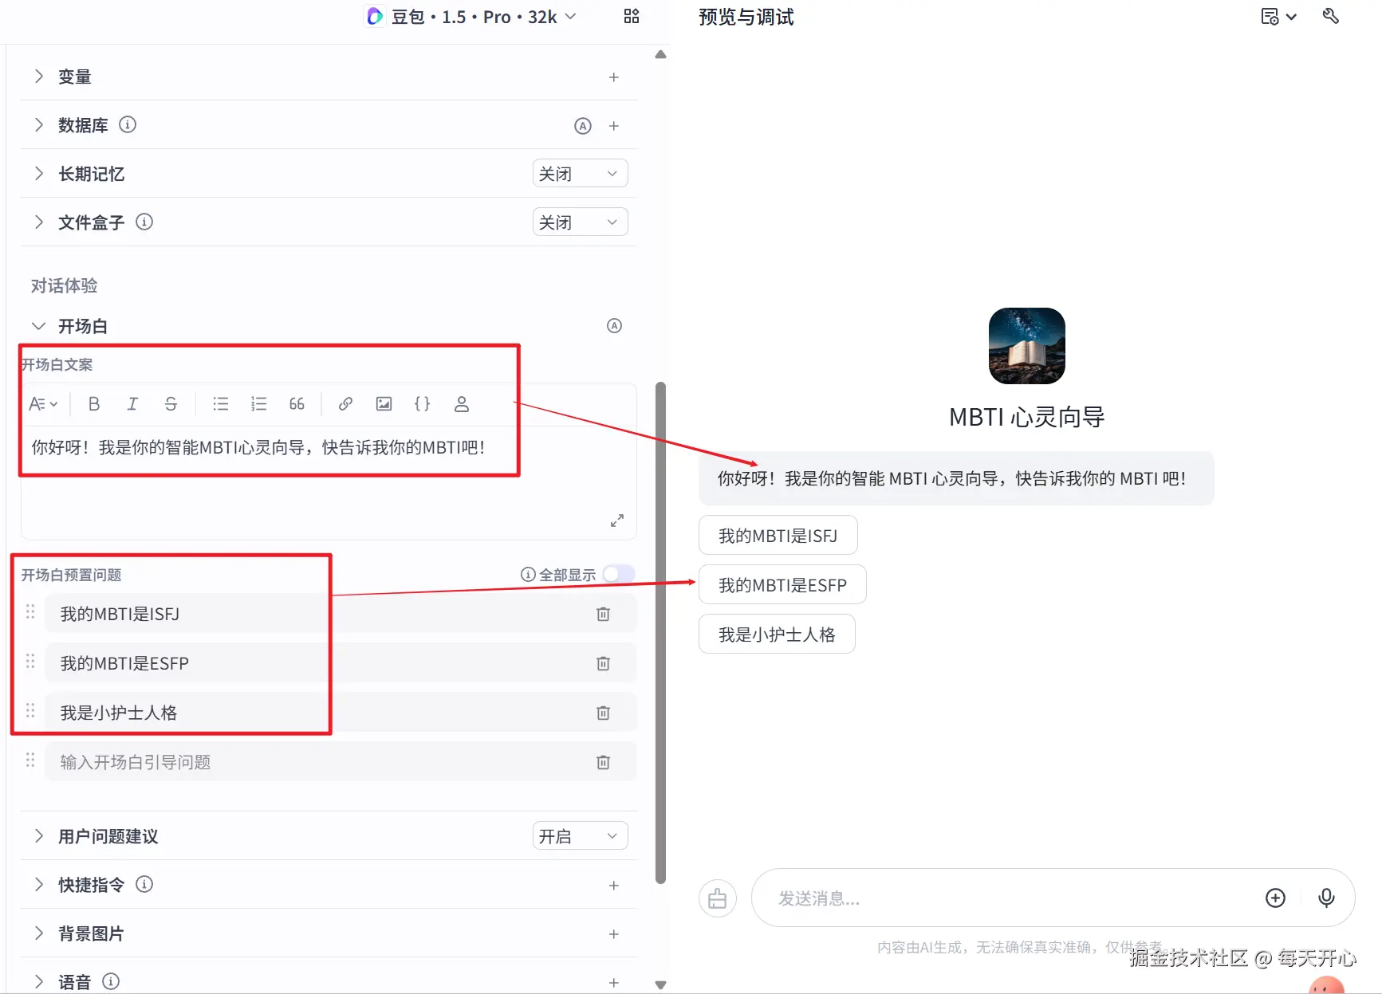The width and height of the screenshot is (1382, 994).
Task: Add a new variable with the 变量 plus icon
Action: (x=614, y=77)
